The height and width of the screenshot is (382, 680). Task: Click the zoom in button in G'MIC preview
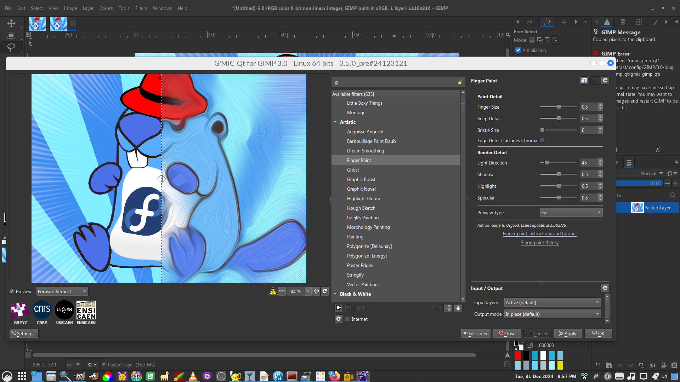(x=316, y=291)
